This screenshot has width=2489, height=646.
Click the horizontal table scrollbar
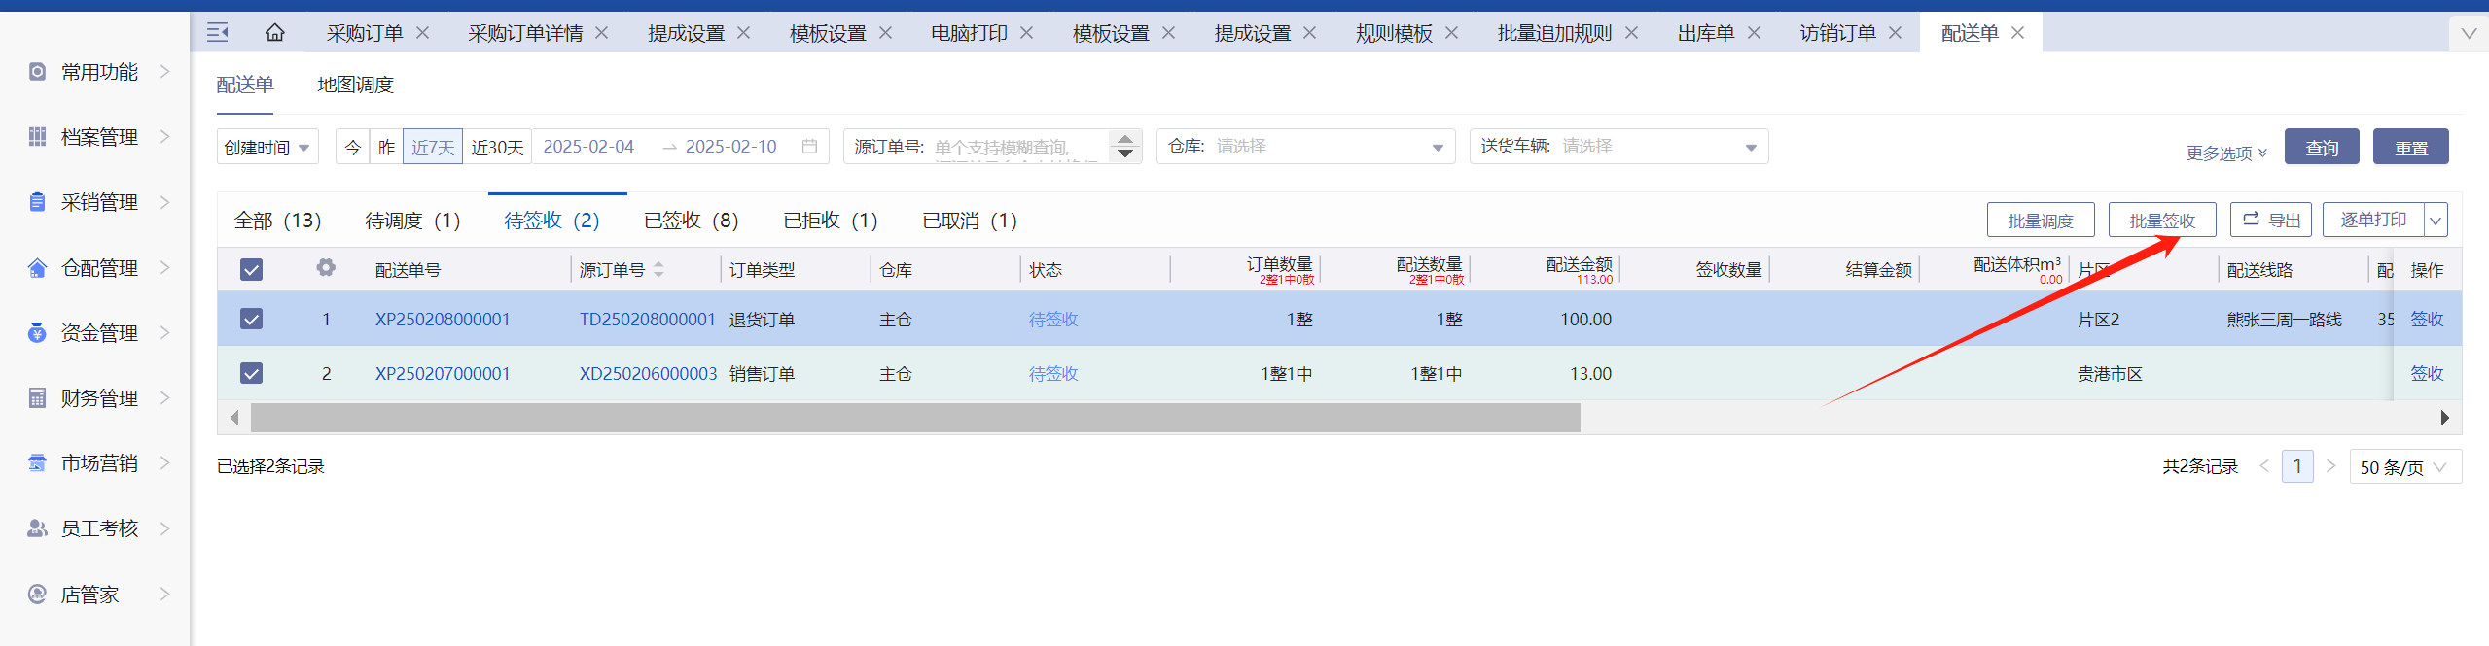[x=914, y=418]
